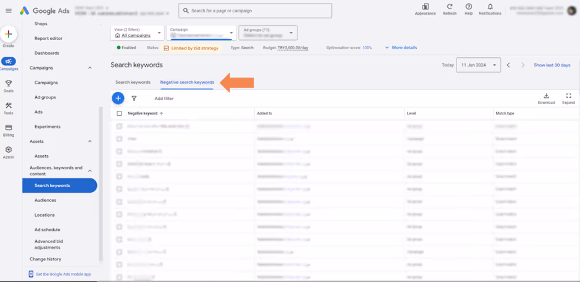This screenshot has height=282, width=580.
Task: Open Experiments in sidebar
Action: click(x=48, y=127)
